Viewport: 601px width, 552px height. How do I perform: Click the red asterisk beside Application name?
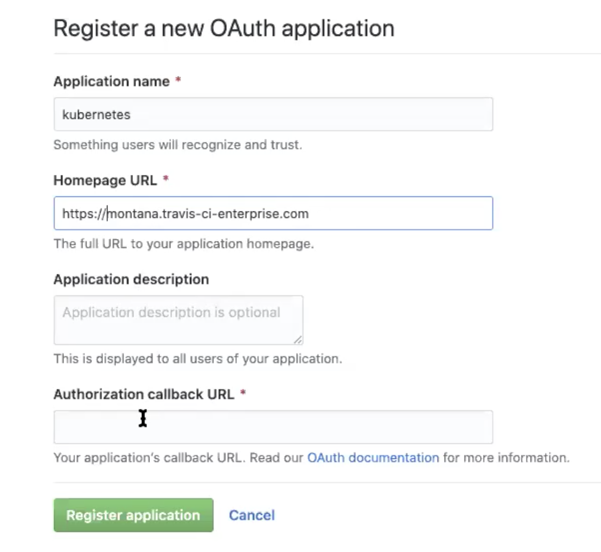(178, 82)
